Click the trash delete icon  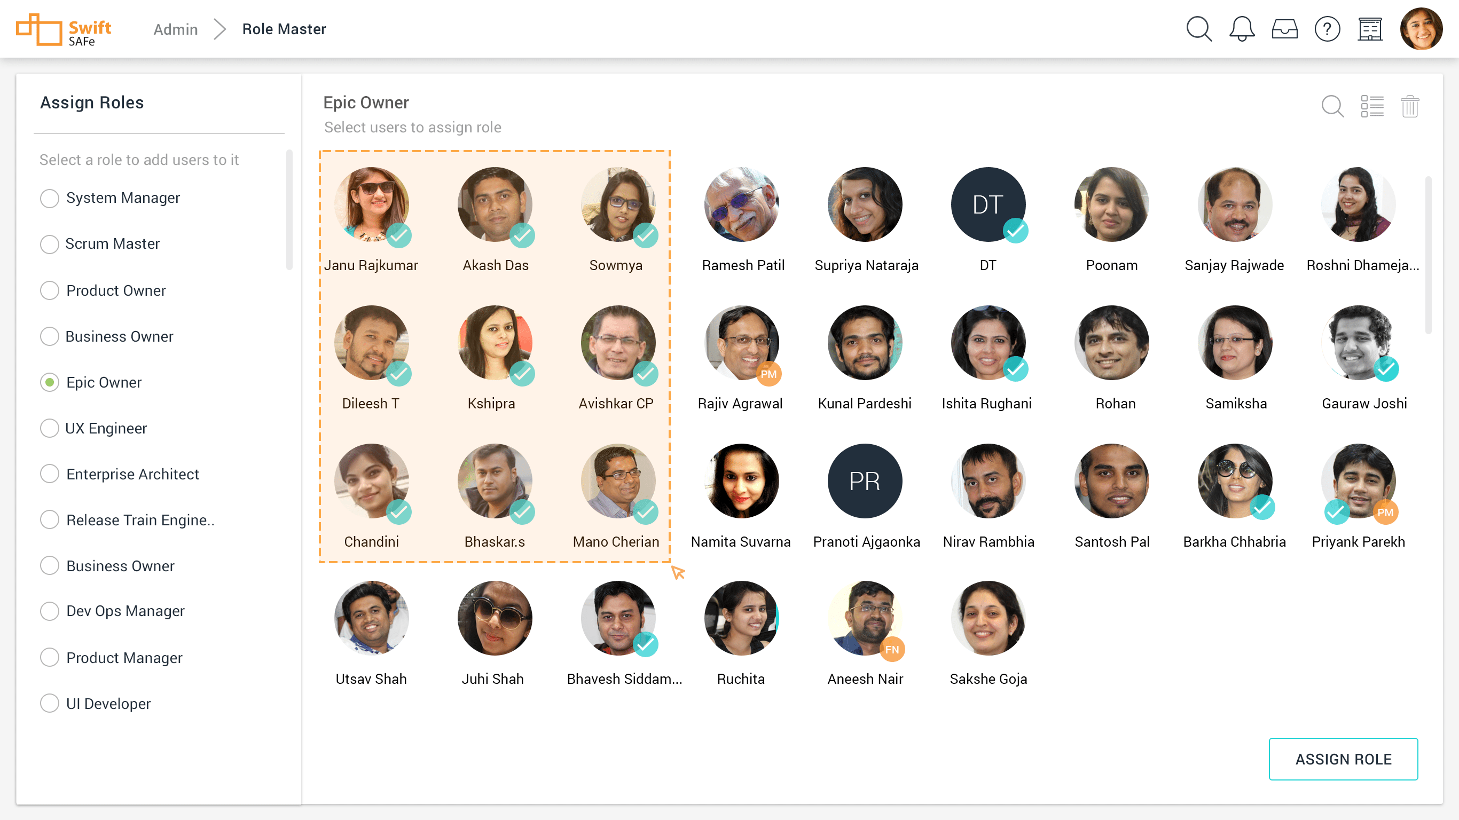(x=1410, y=106)
